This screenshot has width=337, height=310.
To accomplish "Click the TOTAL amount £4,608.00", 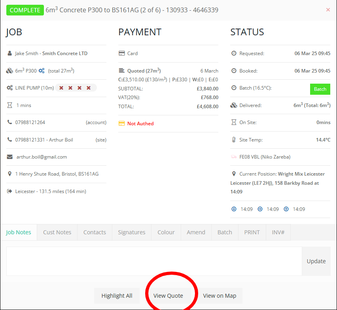I will pyautogui.click(x=207, y=106).
